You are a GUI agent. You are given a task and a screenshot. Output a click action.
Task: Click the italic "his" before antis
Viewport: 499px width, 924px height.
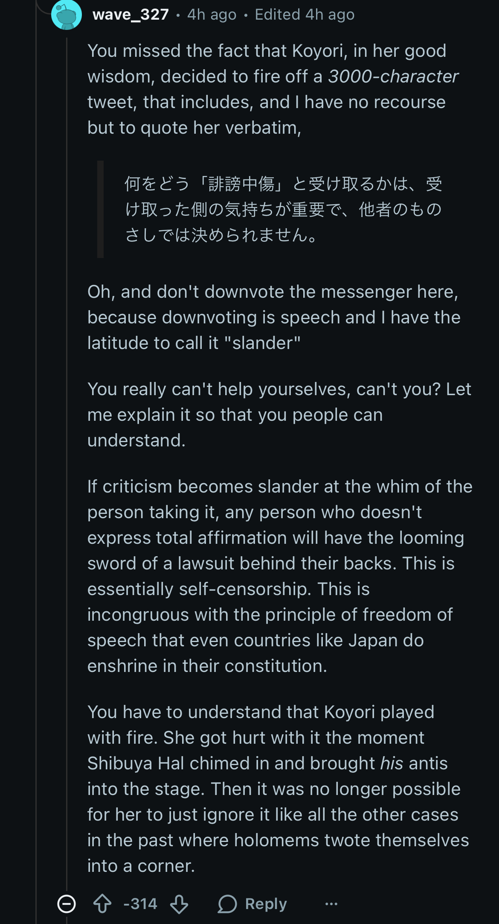pyautogui.click(x=392, y=763)
